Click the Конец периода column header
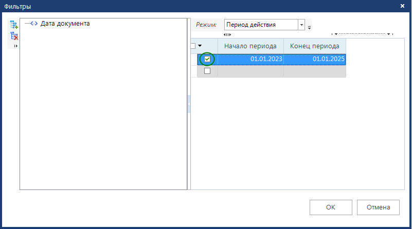This screenshot has height=229, width=412. 314,46
